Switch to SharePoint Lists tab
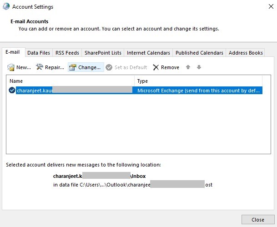The width and height of the screenshot is (277, 227). [103, 53]
